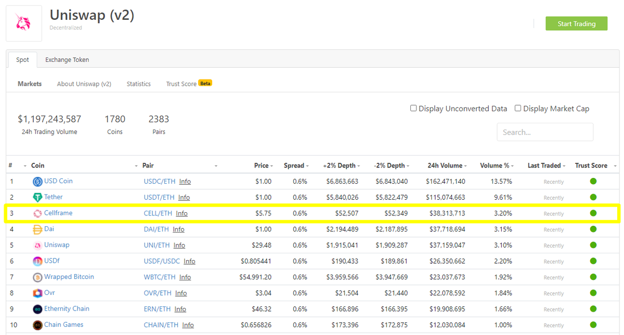Click Dai's green trust score dot
The height and width of the screenshot is (335, 624).
click(x=593, y=229)
